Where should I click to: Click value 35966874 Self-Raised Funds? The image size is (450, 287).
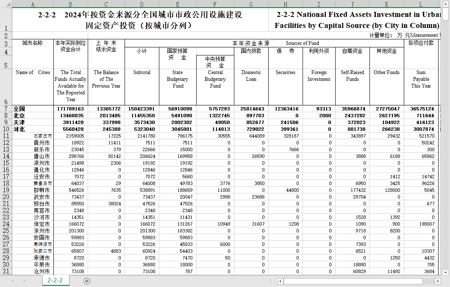pos(353,109)
